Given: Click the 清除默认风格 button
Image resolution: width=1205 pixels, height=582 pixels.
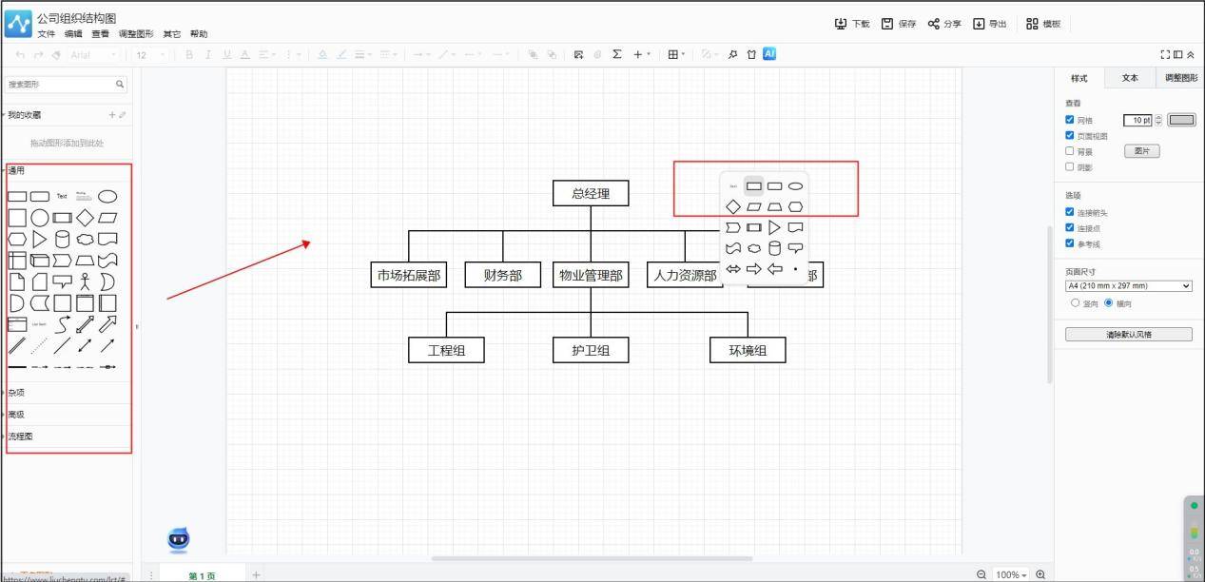Looking at the screenshot, I should coord(1128,335).
